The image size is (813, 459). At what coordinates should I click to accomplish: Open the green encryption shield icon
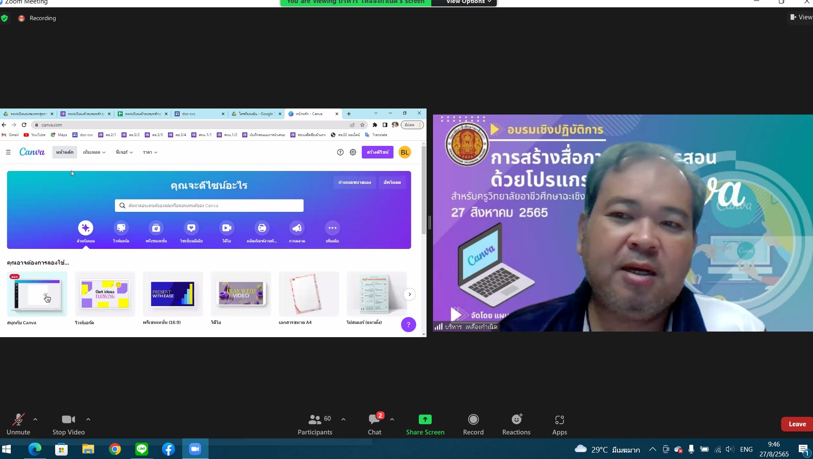4,18
